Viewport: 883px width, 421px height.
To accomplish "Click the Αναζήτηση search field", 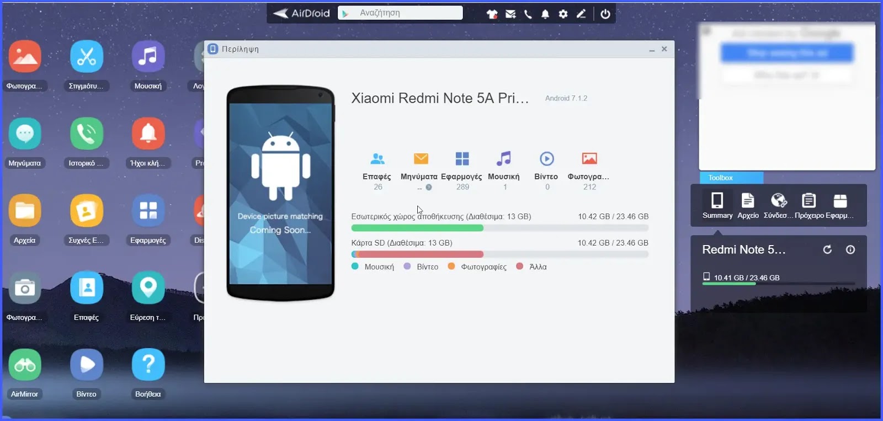I will click(x=400, y=13).
